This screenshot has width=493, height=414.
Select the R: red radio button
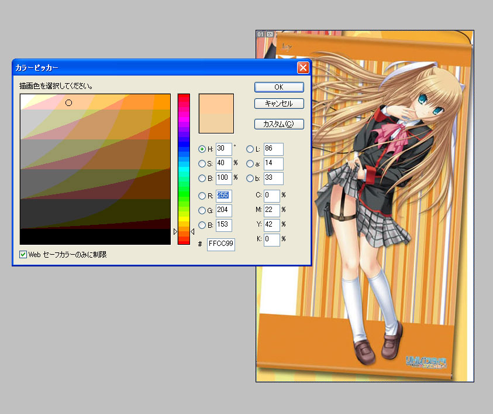tap(202, 196)
